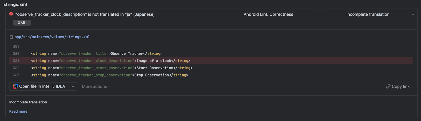The image size is (421, 121).
Task: Click the XML language tag
Action: (22, 23)
